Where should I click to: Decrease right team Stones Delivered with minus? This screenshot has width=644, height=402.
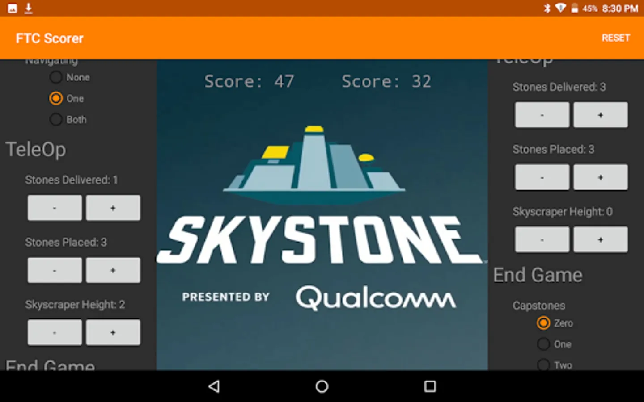(x=542, y=115)
